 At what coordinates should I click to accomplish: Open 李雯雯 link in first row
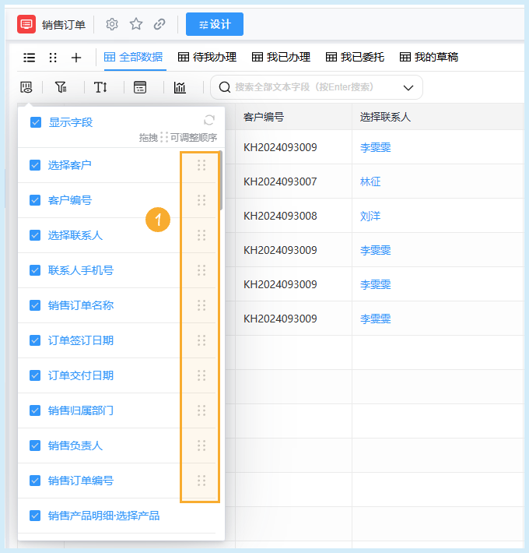coord(376,147)
